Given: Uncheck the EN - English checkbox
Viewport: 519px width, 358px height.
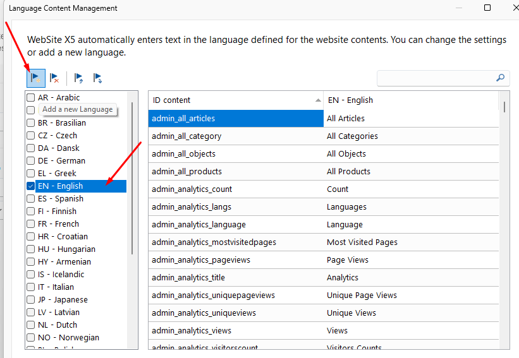Looking at the screenshot, I should point(31,186).
